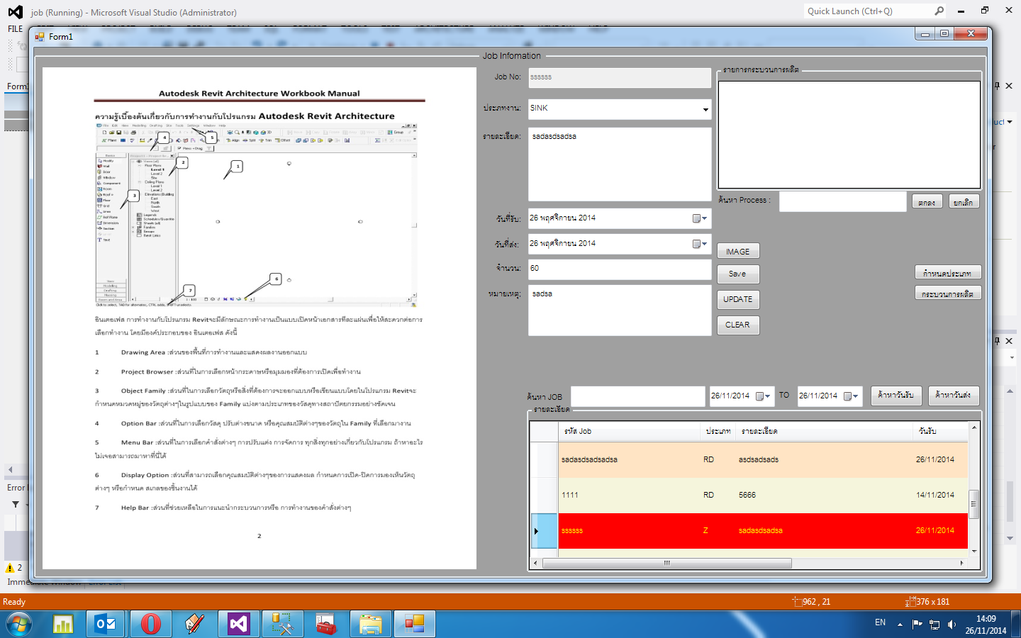Viewport: 1021px width, 638px height.
Task: Click the warning icon in Error List
Action: tap(10, 568)
